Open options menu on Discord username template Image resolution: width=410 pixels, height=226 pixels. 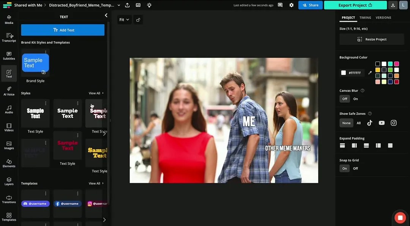pyautogui.click(x=46, y=193)
